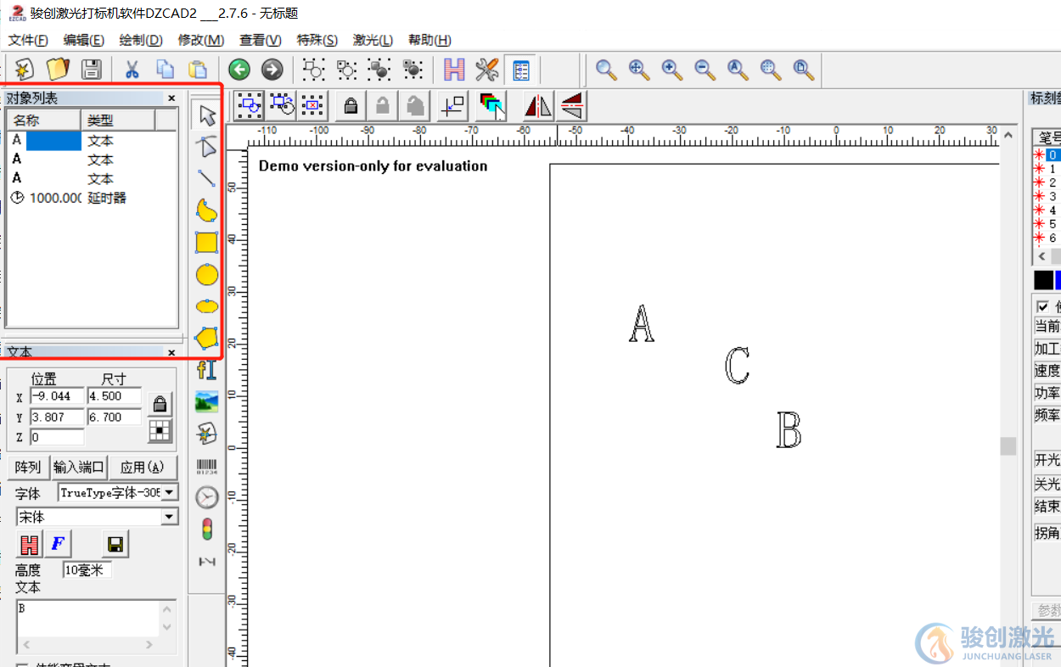
Task: Open the 帮助(H) menu
Action: pos(429,40)
